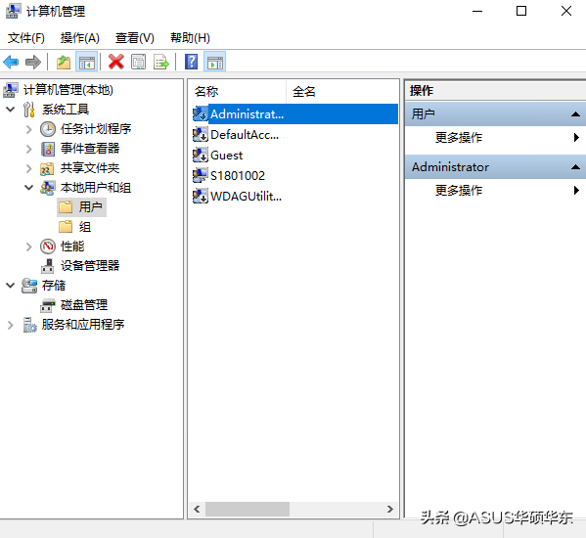Click the horizontal scrollbar thumb
The height and width of the screenshot is (538, 586).
pyautogui.click(x=248, y=510)
